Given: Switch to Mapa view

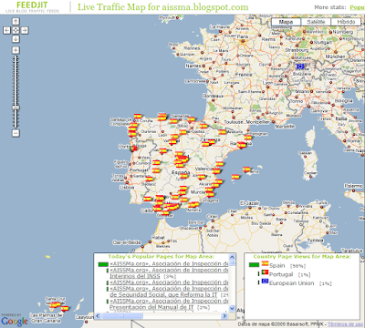Looking at the screenshot, I should pos(286,22).
